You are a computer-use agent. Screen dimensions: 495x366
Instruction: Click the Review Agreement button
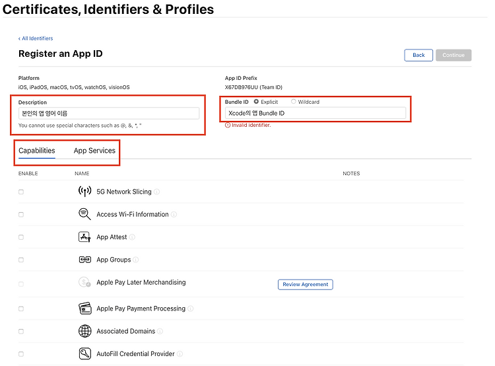305,284
